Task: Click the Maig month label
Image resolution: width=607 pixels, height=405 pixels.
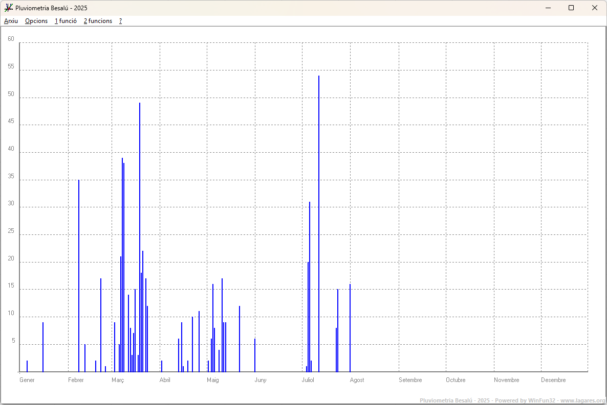Action: pyautogui.click(x=213, y=380)
